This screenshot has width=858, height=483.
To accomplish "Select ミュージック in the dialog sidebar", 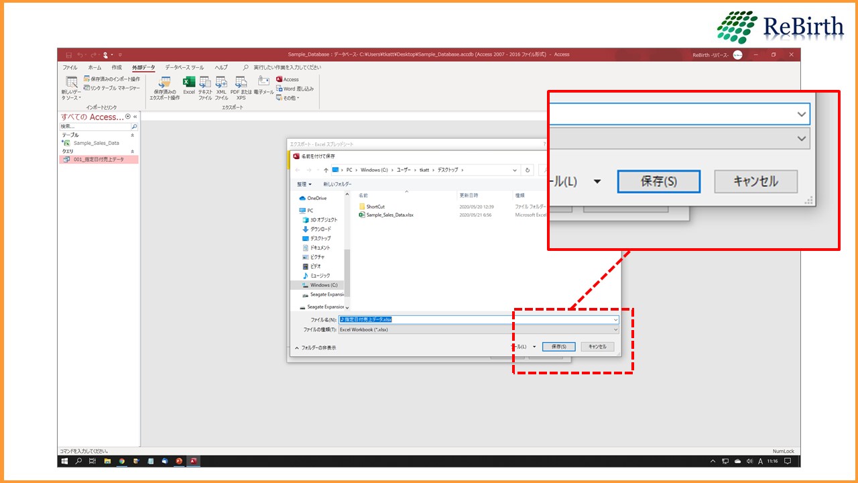I will pyautogui.click(x=320, y=276).
